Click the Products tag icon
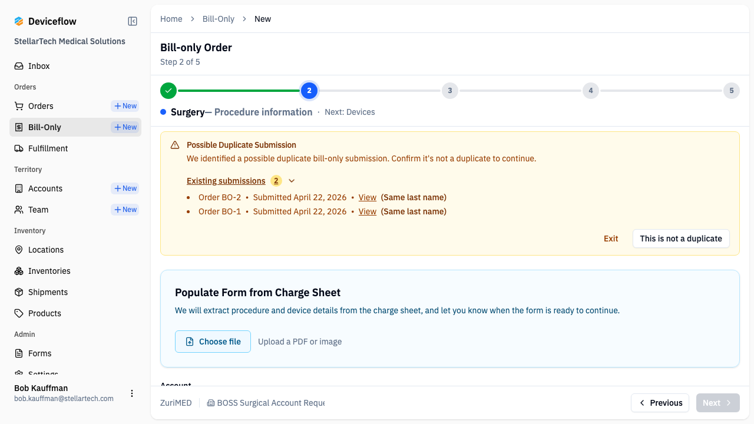 19,313
